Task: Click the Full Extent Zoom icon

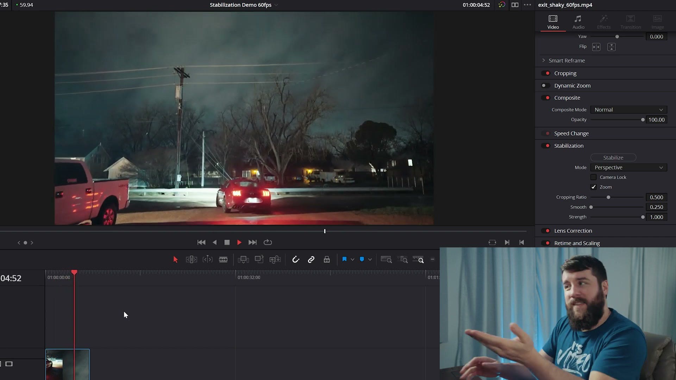Action: tap(386, 260)
